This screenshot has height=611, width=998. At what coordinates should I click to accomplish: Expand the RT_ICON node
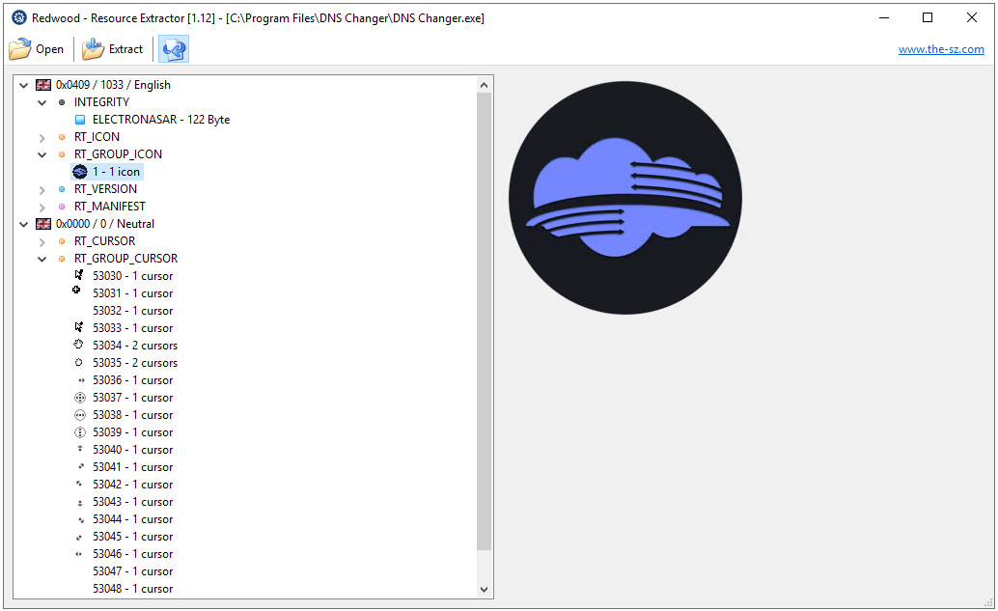(x=42, y=137)
